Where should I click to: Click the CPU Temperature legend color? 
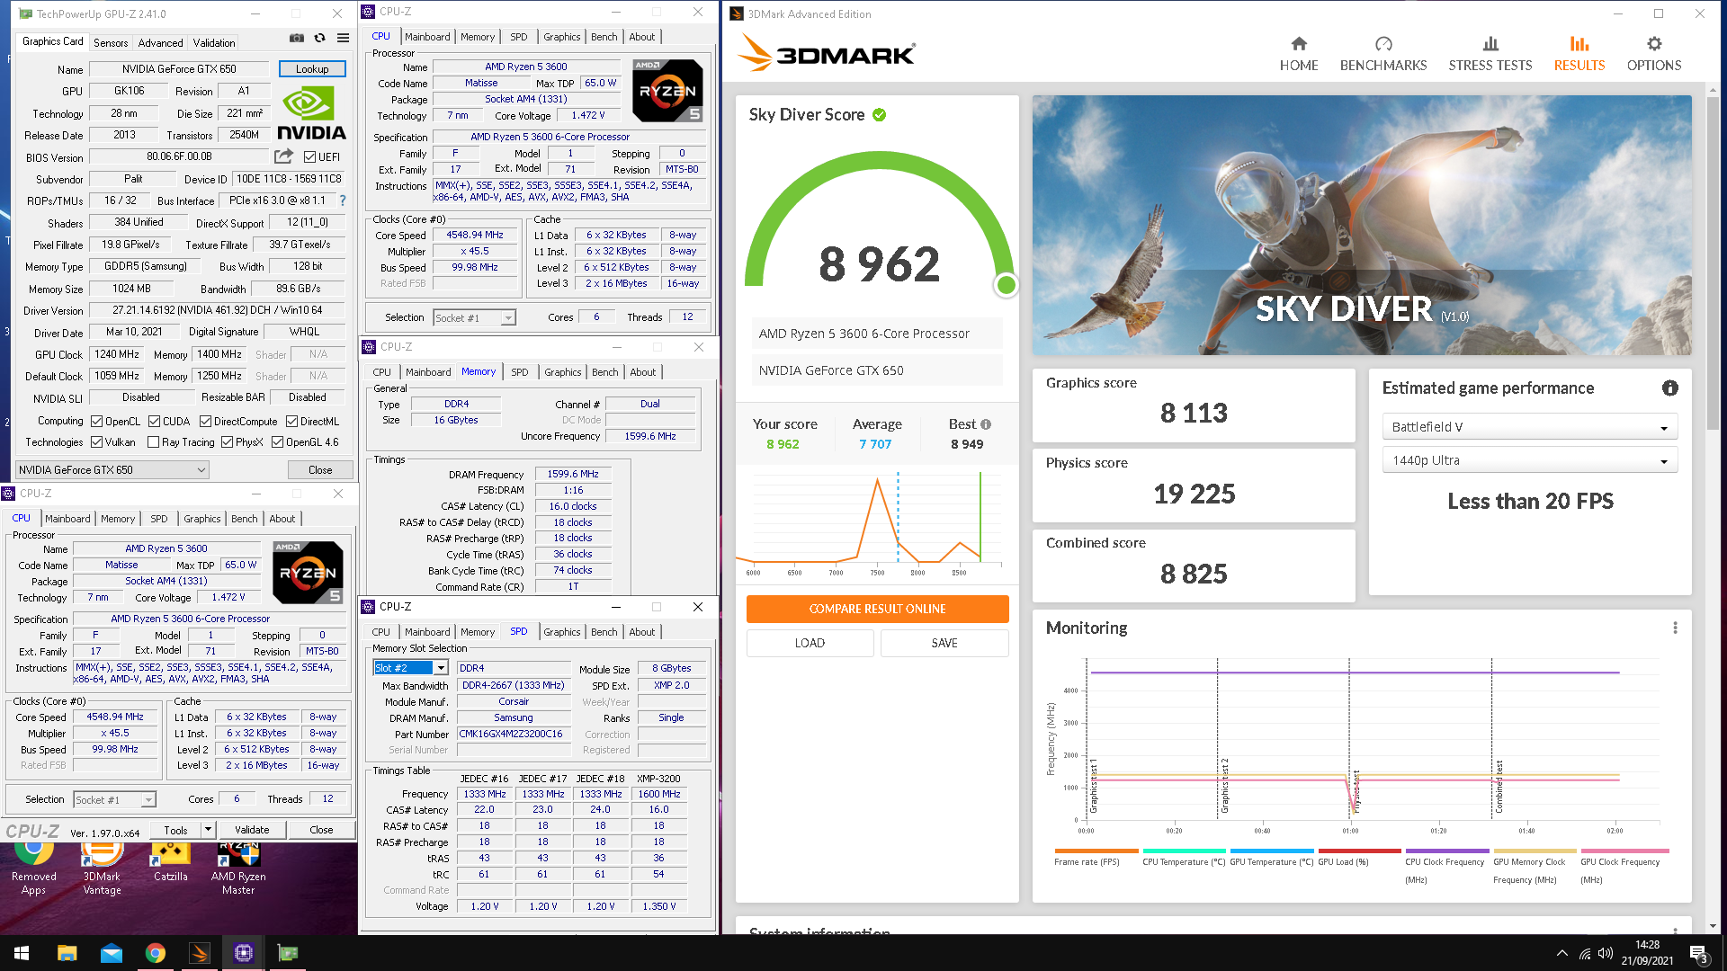coord(1184,851)
